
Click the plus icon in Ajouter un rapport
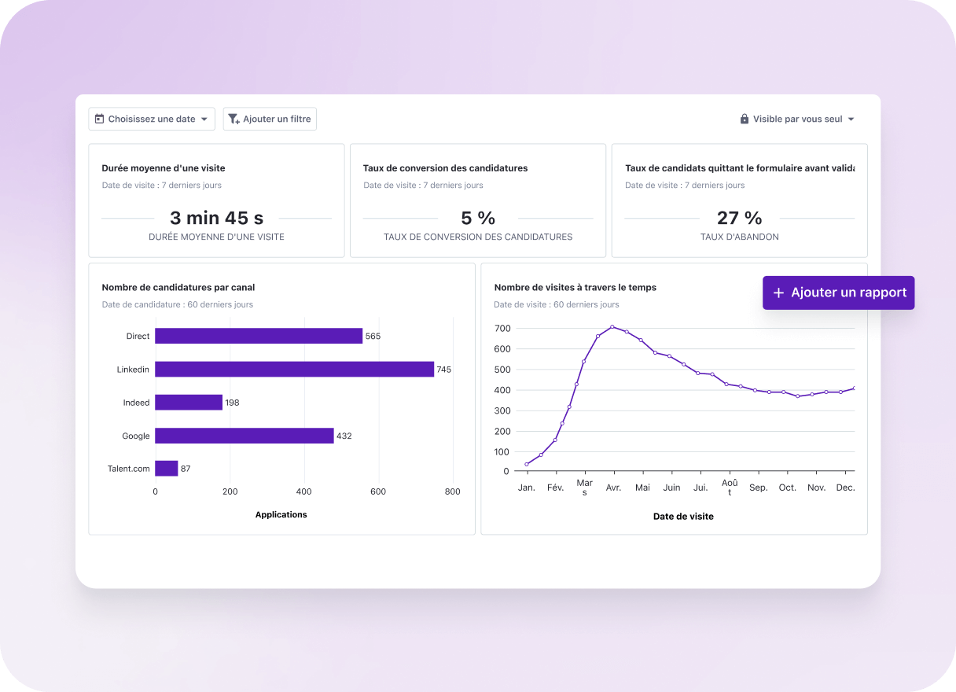tap(778, 293)
